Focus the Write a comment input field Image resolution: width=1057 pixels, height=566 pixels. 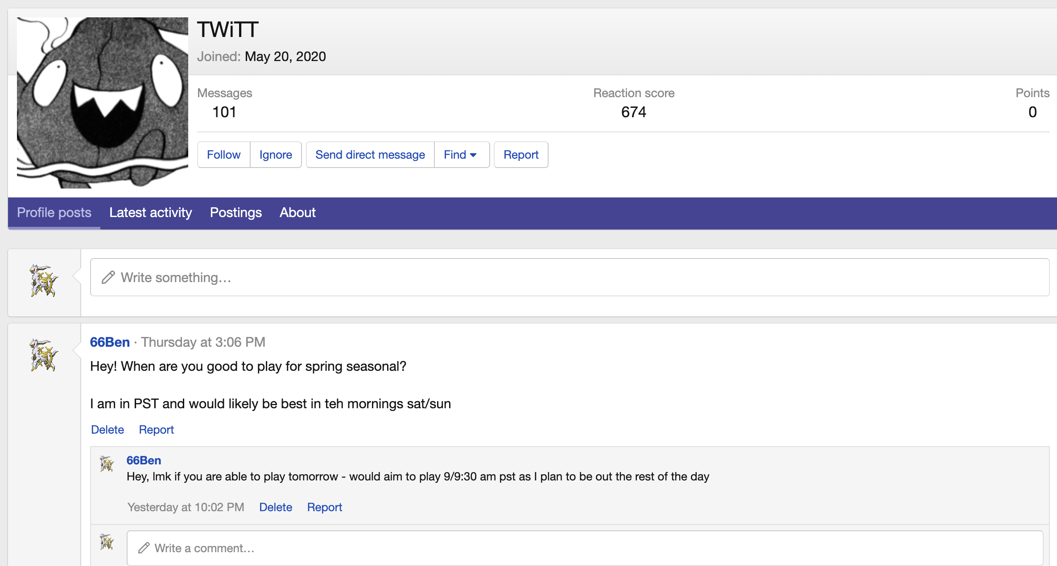point(584,548)
